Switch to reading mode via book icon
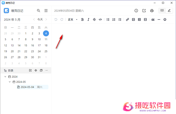The image size is (176, 114). (x=162, y=11)
